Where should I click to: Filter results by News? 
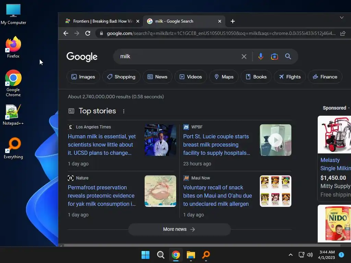click(x=157, y=77)
